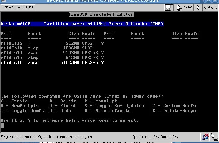219x143 pixels.
Task: Click the 61023MB size value
Action: coord(70,62)
